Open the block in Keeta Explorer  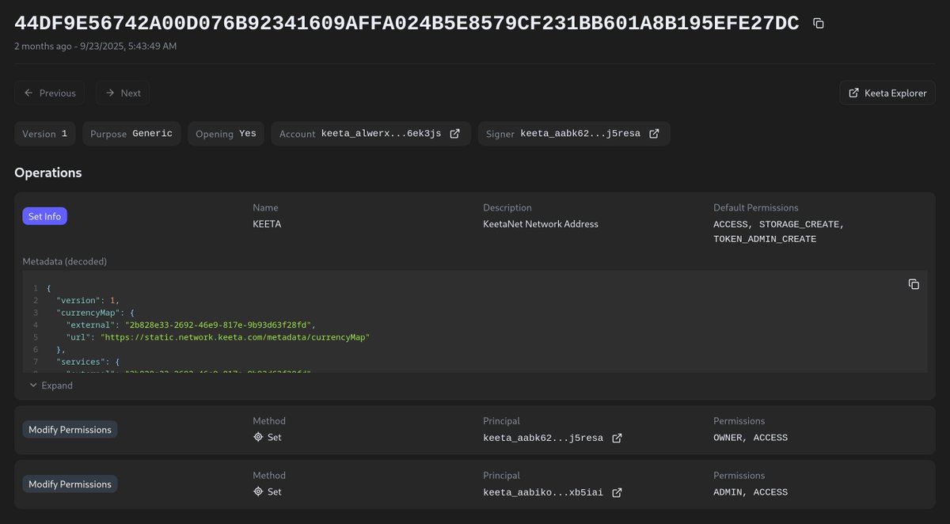tap(887, 93)
